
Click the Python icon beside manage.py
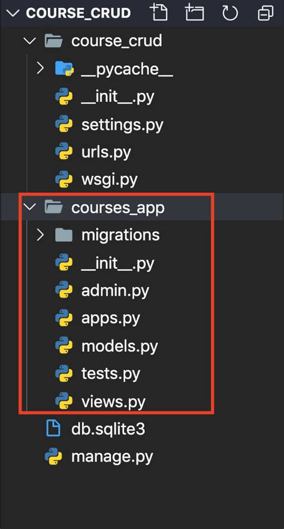(x=54, y=457)
